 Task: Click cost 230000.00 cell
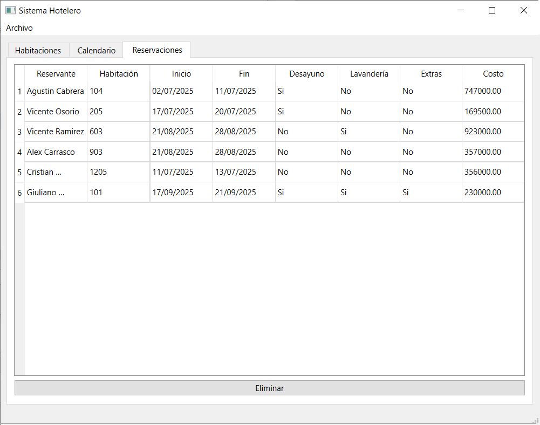coord(493,193)
